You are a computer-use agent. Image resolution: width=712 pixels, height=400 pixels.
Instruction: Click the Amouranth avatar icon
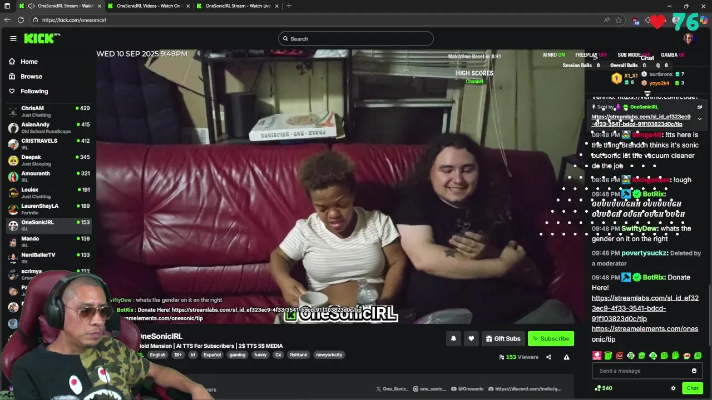[13, 177]
